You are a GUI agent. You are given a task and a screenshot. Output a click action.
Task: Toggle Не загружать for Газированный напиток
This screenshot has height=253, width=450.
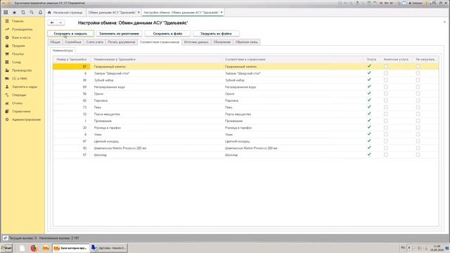click(x=418, y=66)
